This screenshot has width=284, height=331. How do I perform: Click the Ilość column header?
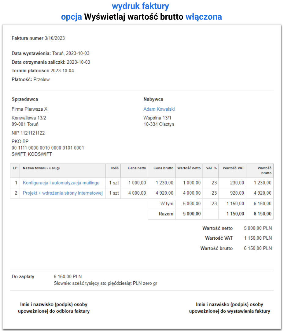click(115, 168)
